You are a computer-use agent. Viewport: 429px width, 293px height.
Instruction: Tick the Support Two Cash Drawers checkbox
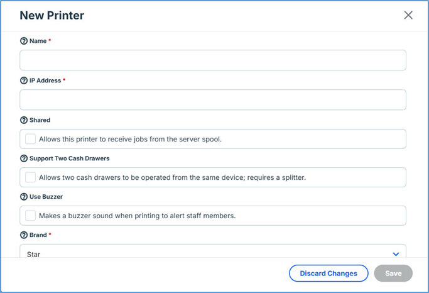[x=30, y=177]
